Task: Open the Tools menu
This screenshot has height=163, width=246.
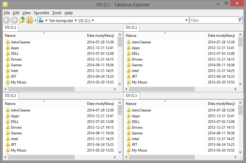Action: [57, 13]
